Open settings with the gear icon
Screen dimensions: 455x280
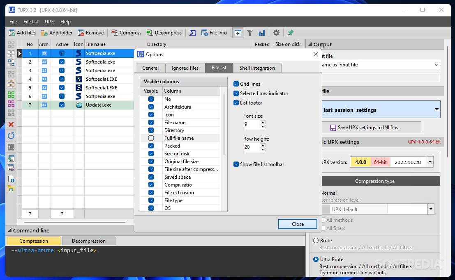(276, 33)
